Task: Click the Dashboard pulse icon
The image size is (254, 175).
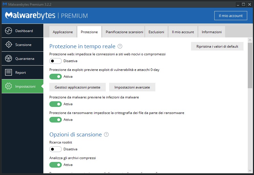Action: [x=9, y=31]
